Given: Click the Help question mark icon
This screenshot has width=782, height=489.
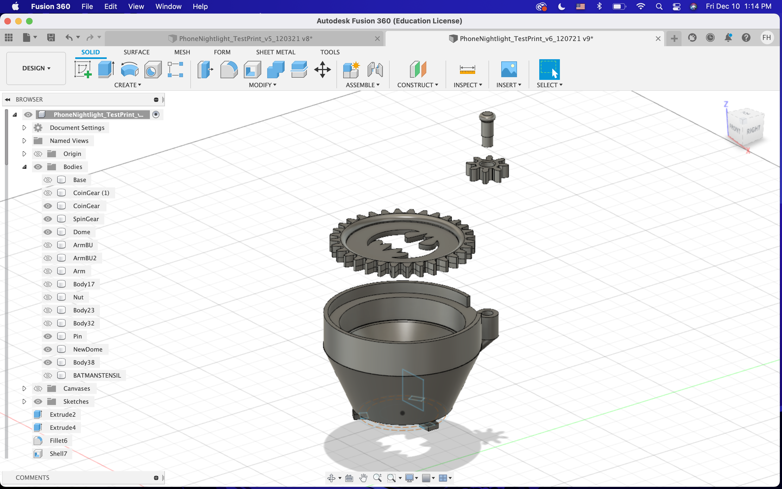Looking at the screenshot, I should (x=746, y=38).
